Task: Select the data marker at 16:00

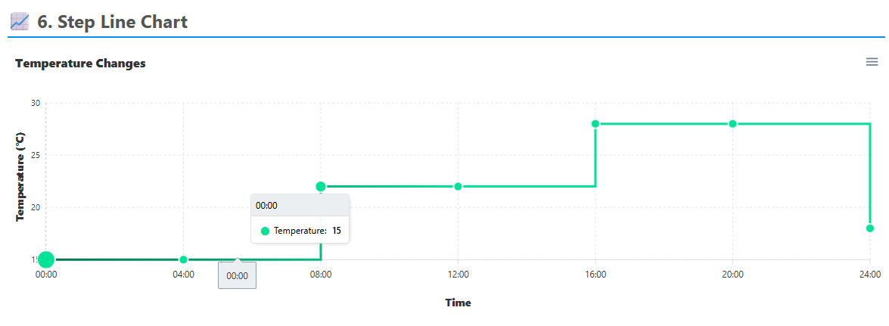Action: point(595,124)
